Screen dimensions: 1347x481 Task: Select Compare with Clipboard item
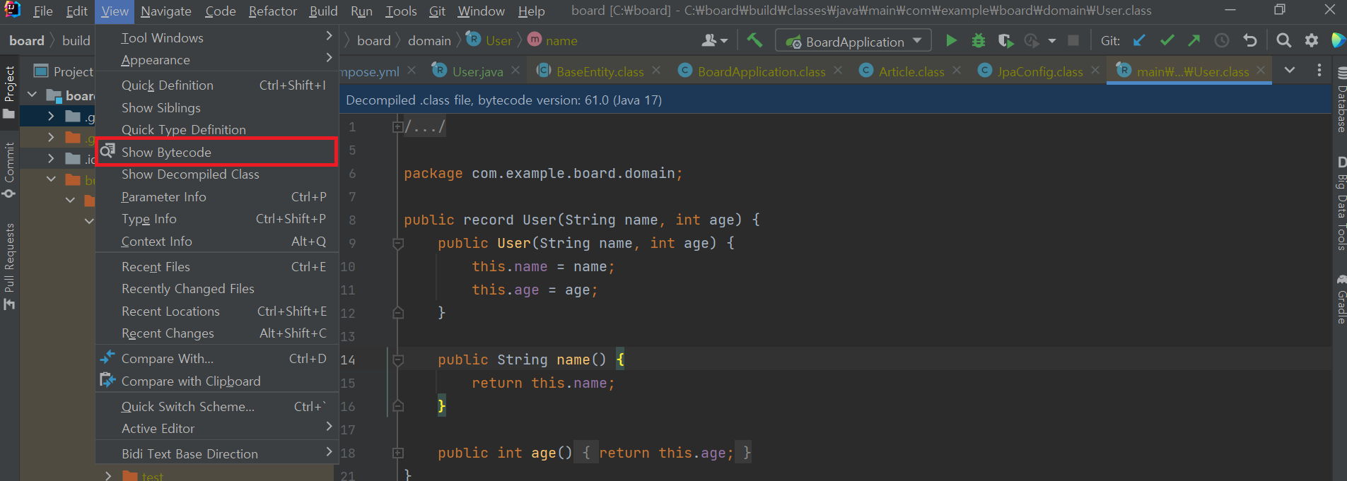click(x=216, y=381)
